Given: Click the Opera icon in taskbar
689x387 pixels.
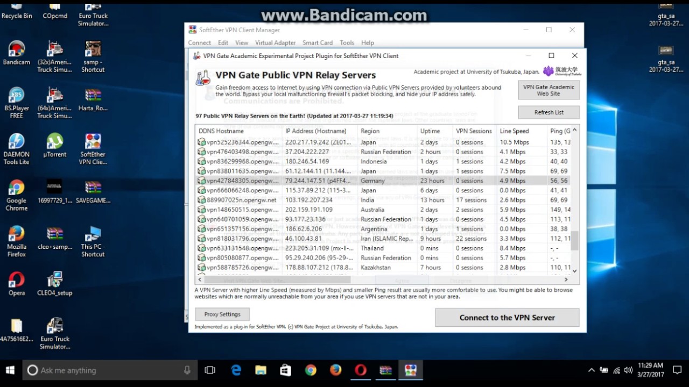Looking at the screenshot, I should click(x=361, y=370).
